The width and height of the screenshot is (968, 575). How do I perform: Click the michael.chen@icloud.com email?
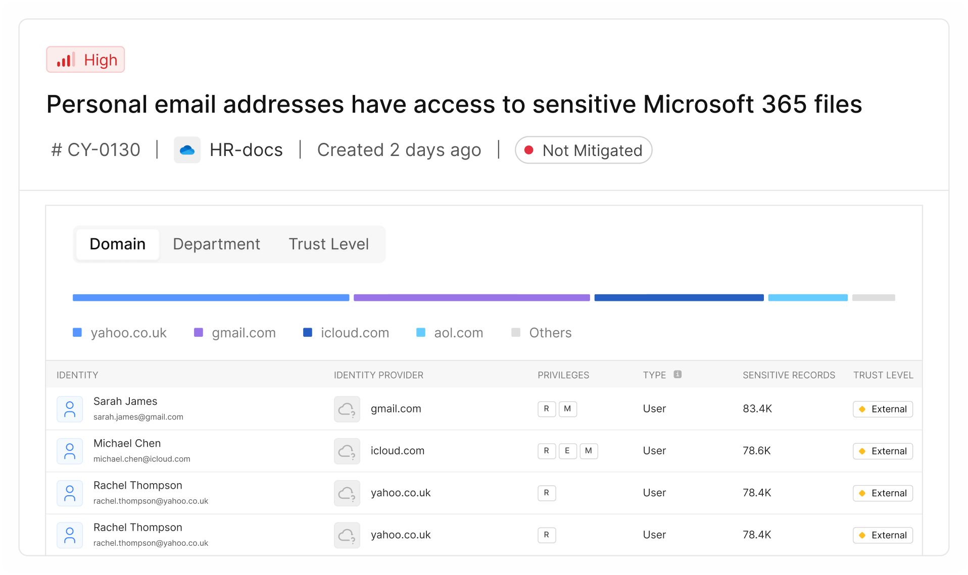coord(142,459)
